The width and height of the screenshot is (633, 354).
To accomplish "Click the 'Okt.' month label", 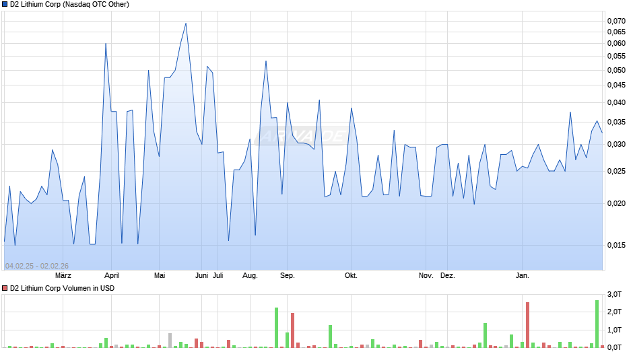I will click(x=351, y=276).
